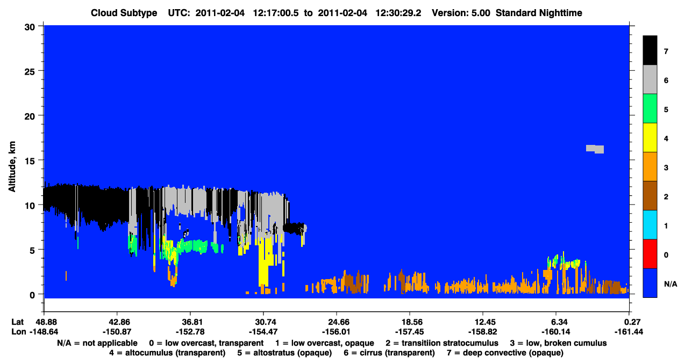699x358 pixels.
Task: Click the black colorbar swatch labeled 7
Action: (x=650, y=50)
